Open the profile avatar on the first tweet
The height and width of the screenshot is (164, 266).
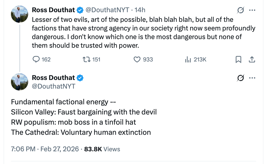point(19,14)
